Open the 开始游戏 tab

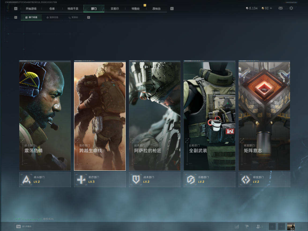point(31,9)
